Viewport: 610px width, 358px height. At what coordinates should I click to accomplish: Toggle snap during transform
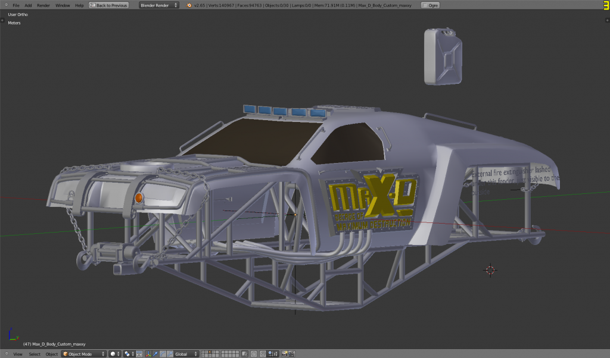[x=263, y=354]
